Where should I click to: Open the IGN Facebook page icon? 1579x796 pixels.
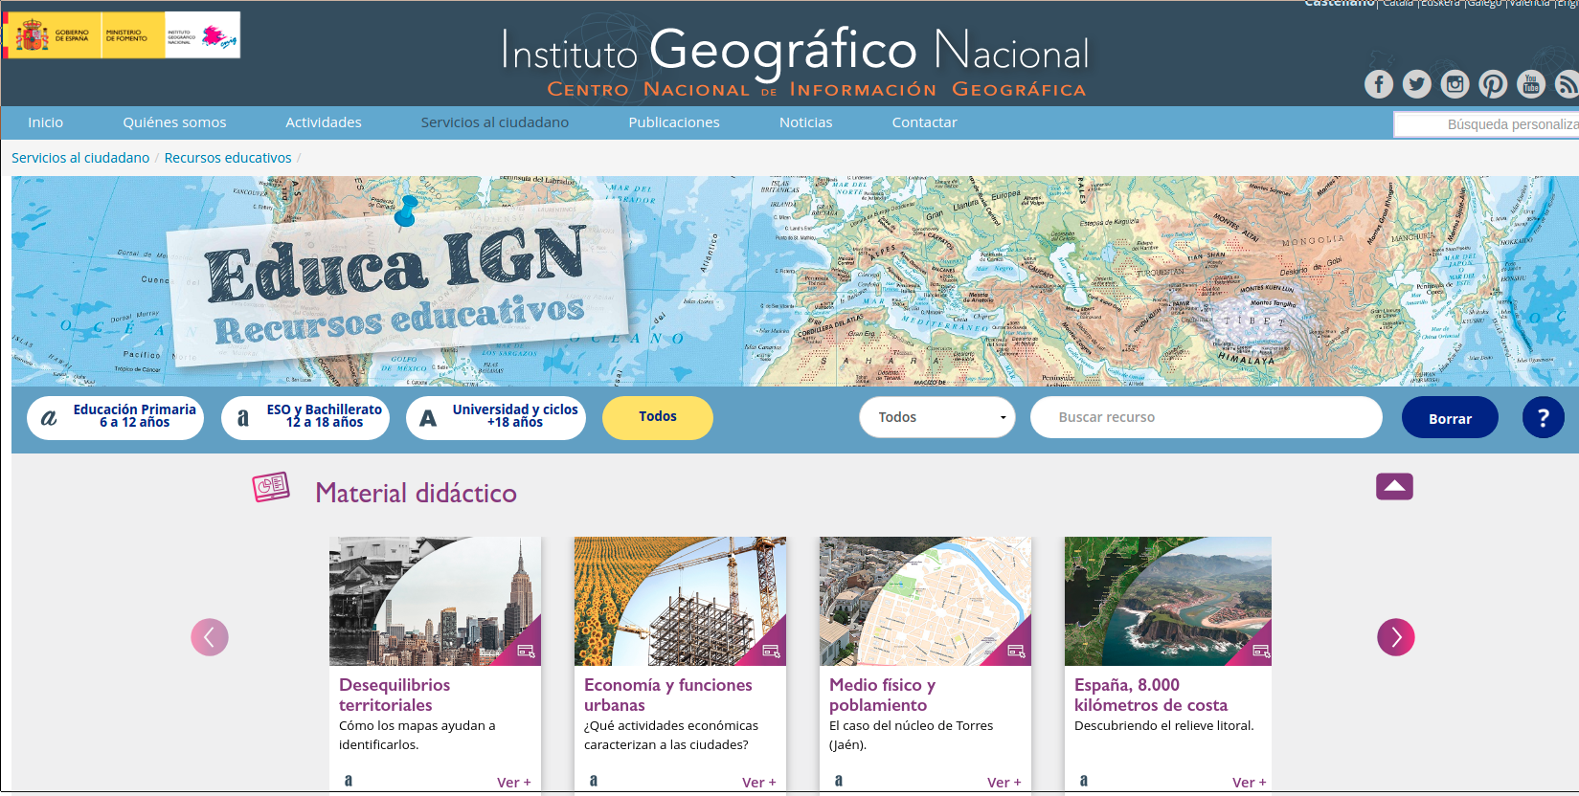(x=1379, y=84)
